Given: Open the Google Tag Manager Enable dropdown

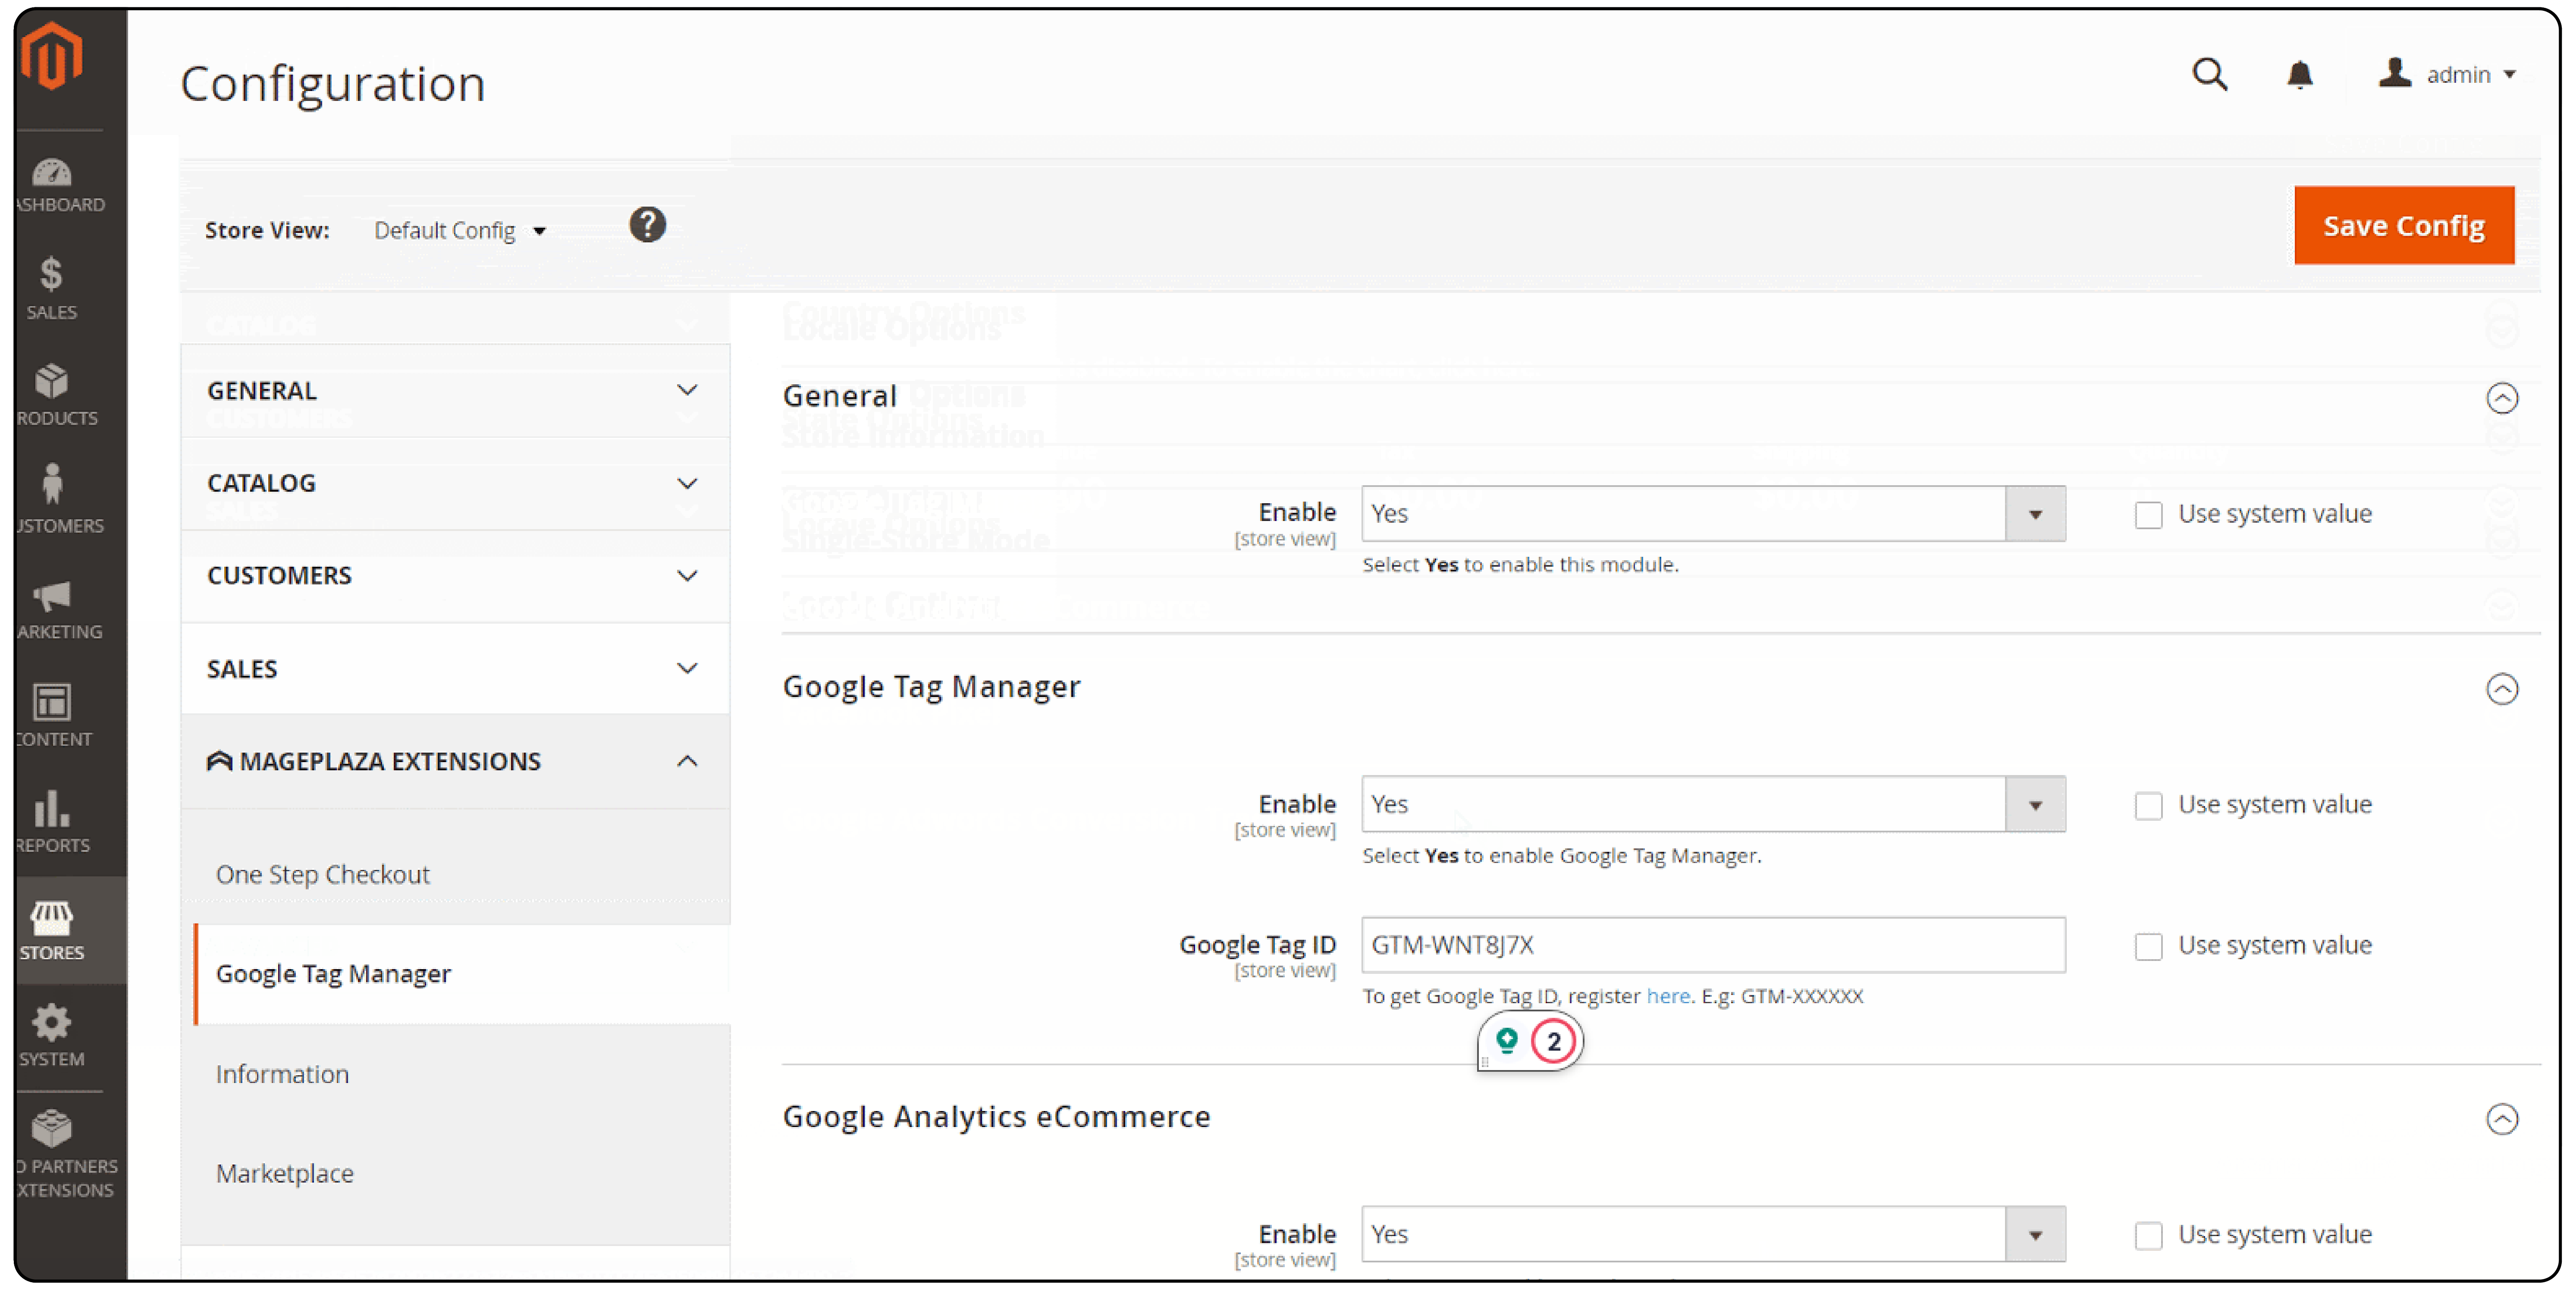Looking at the screenshot, I should (1713, 805).
